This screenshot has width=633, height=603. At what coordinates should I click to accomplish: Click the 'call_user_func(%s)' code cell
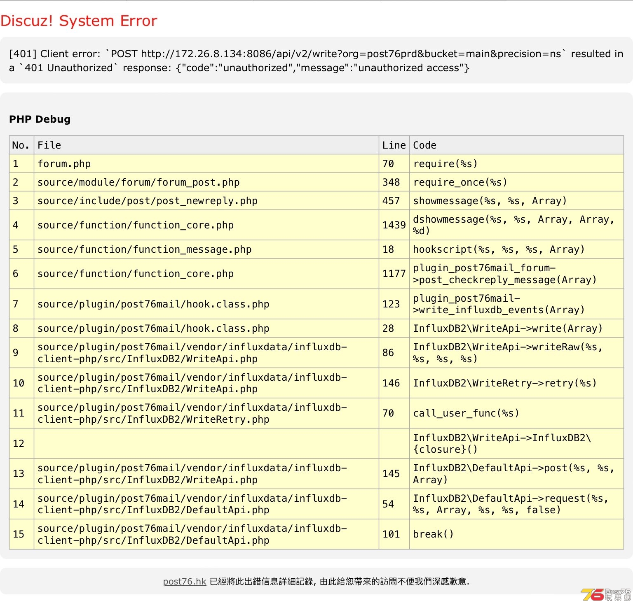pyautogui.click(x=516, y=413)
